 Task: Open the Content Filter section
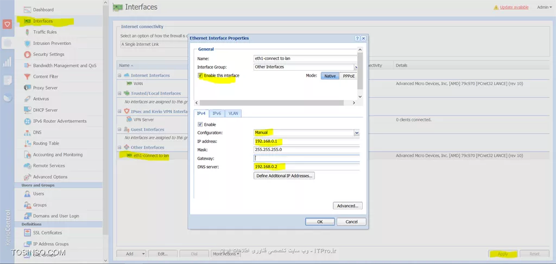click(46, 77)
